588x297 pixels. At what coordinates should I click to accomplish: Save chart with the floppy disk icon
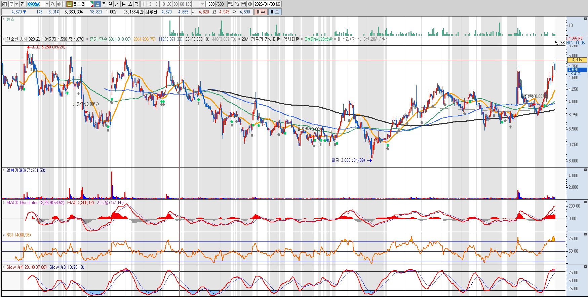point(243,4)
